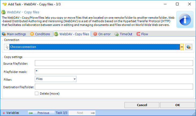This screenshot has height=116, width=196.
Task: Click the Task 3/3 label
Action: click(x=61, y=113)
